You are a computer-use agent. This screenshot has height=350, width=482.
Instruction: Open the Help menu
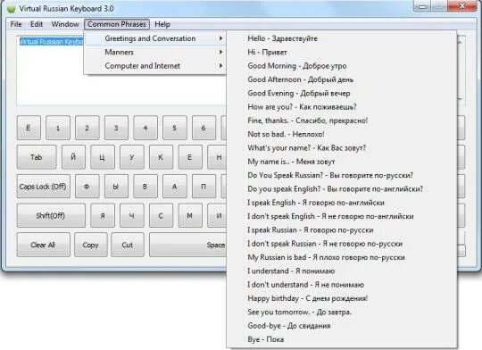162,24
